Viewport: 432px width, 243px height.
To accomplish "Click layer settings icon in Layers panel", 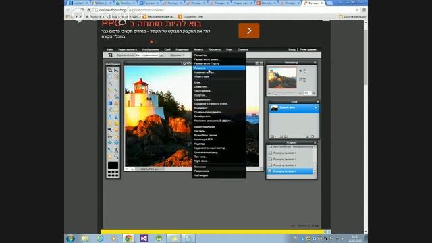I will click(x=273, y=136).
